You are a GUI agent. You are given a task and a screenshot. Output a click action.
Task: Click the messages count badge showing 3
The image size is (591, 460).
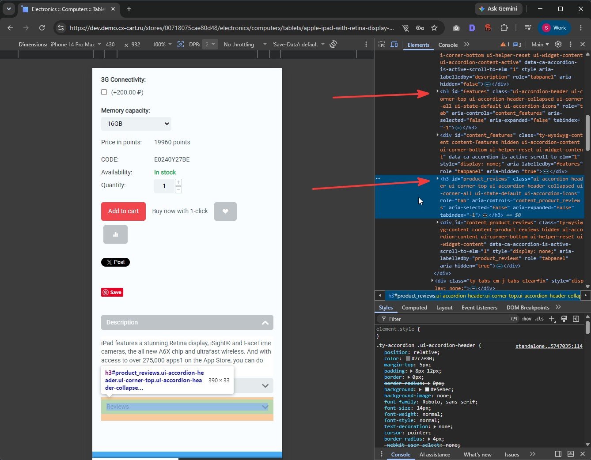[x=517, y=45]
